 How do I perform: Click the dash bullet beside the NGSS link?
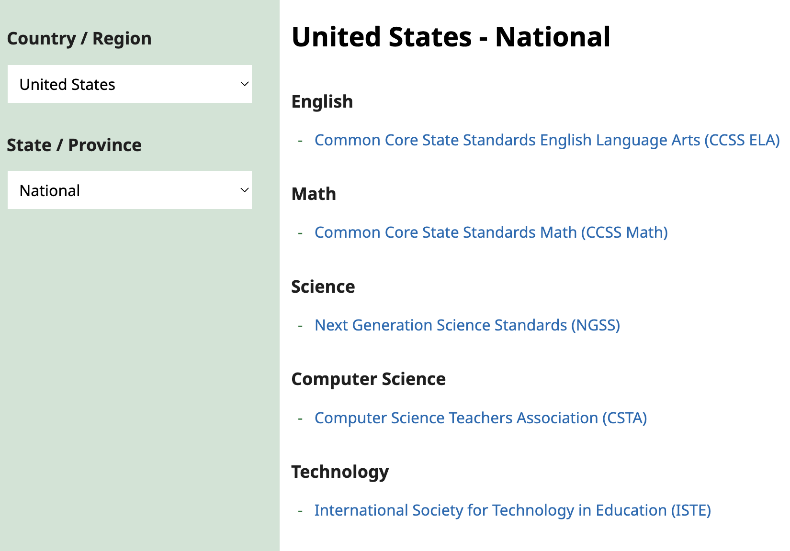pos(300,325)
